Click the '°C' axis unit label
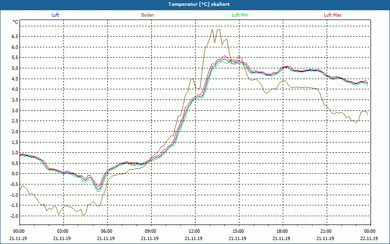390x244 pixels. coord(16,22)
